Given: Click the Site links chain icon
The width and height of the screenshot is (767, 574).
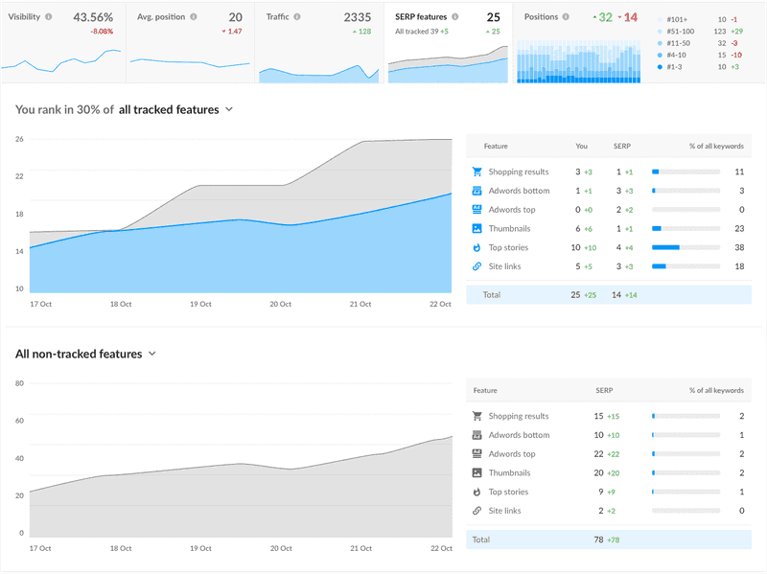Looking at the screenshot, I should 476,266.
